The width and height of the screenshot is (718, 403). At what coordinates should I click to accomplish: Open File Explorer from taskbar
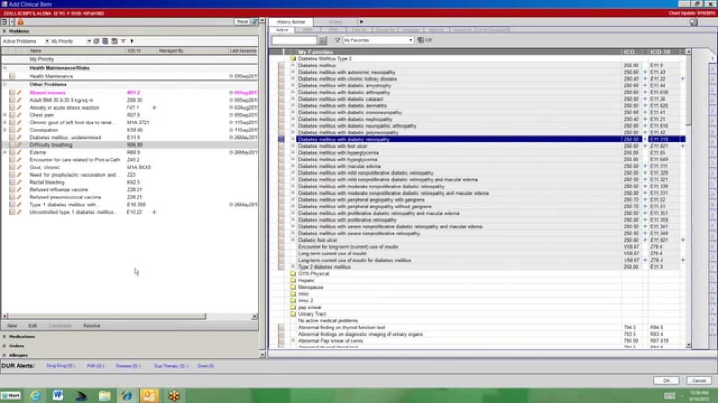pos(105,396)
